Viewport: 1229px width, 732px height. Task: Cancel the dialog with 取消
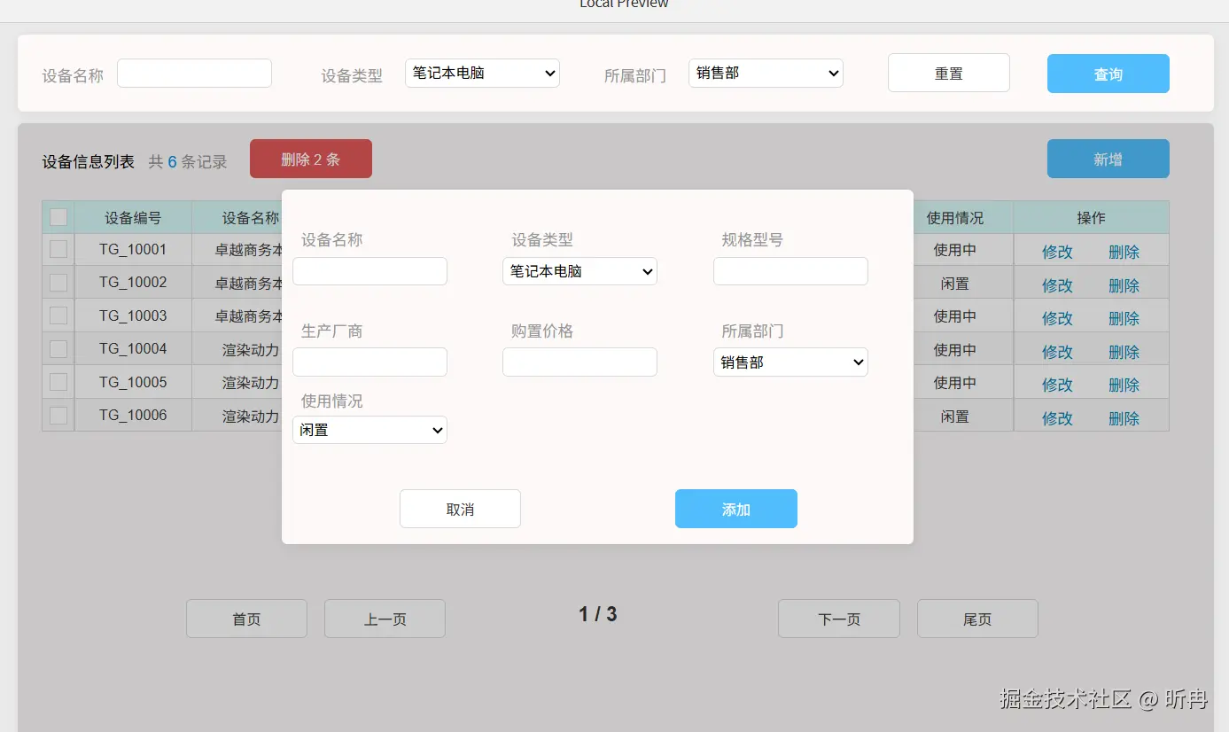click(x=460, y=509)
